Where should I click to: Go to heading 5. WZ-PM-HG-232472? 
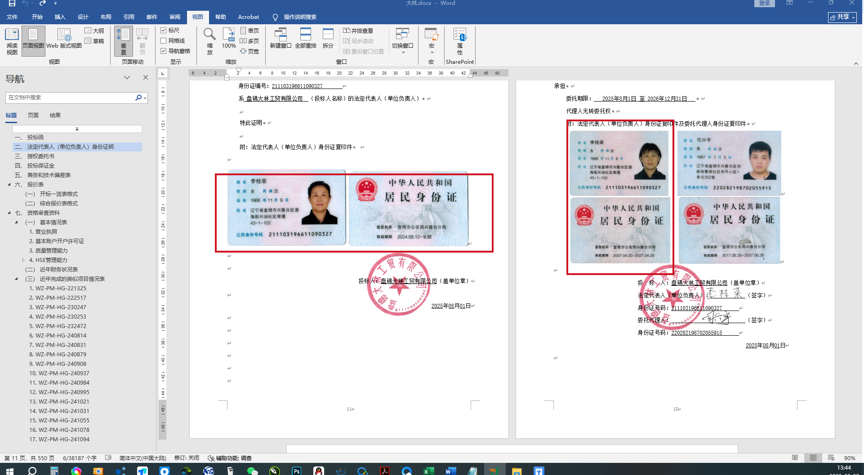(x=58, y=326)
